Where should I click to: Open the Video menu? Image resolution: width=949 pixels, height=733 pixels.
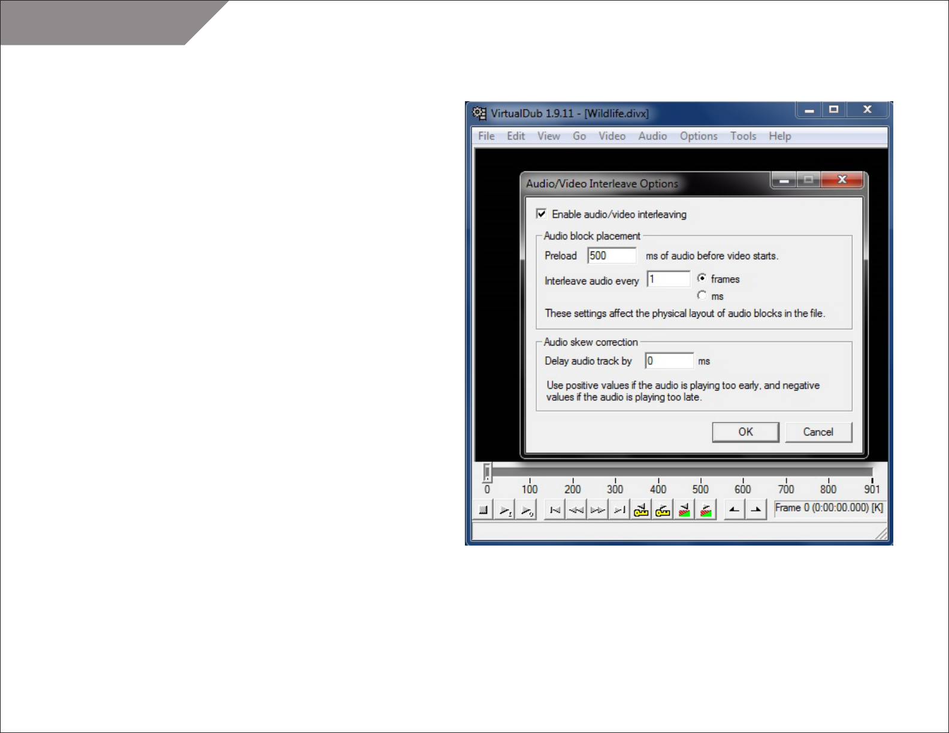coord(612,136)
